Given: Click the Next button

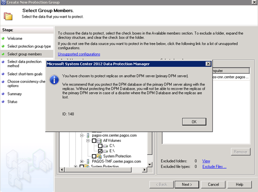Looking at the screenshot, I should point(187,185).
